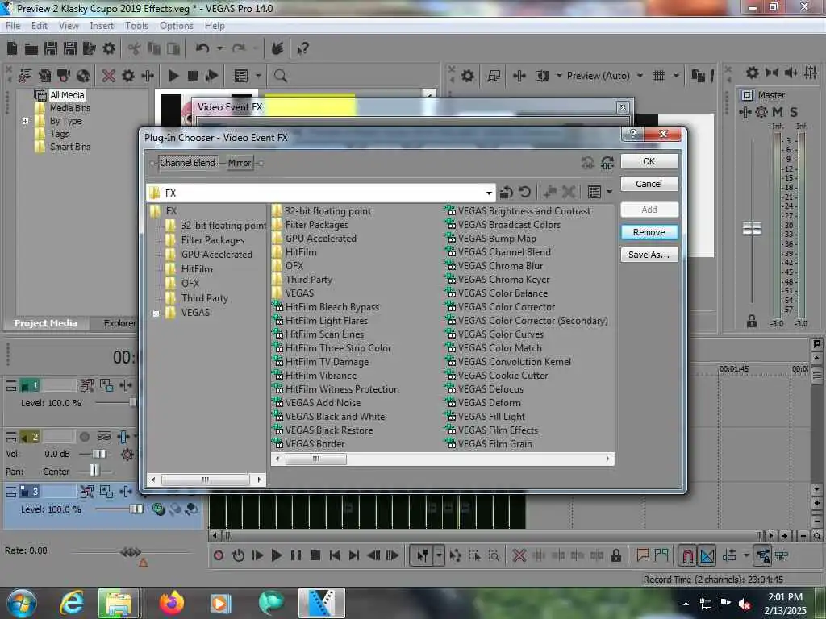Click Save As... in Plug-In Chooser
Viewport: 826px width, 619px height.
(649, 255)
